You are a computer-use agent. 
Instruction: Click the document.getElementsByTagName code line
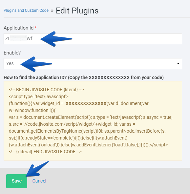tap(87, 131)
